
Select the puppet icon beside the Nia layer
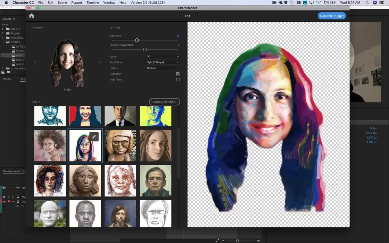tap(18, 197)
